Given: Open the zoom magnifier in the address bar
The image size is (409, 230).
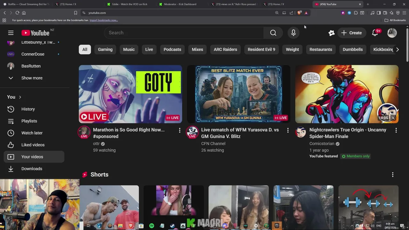Looking at the screenshot, I should 277,13.
